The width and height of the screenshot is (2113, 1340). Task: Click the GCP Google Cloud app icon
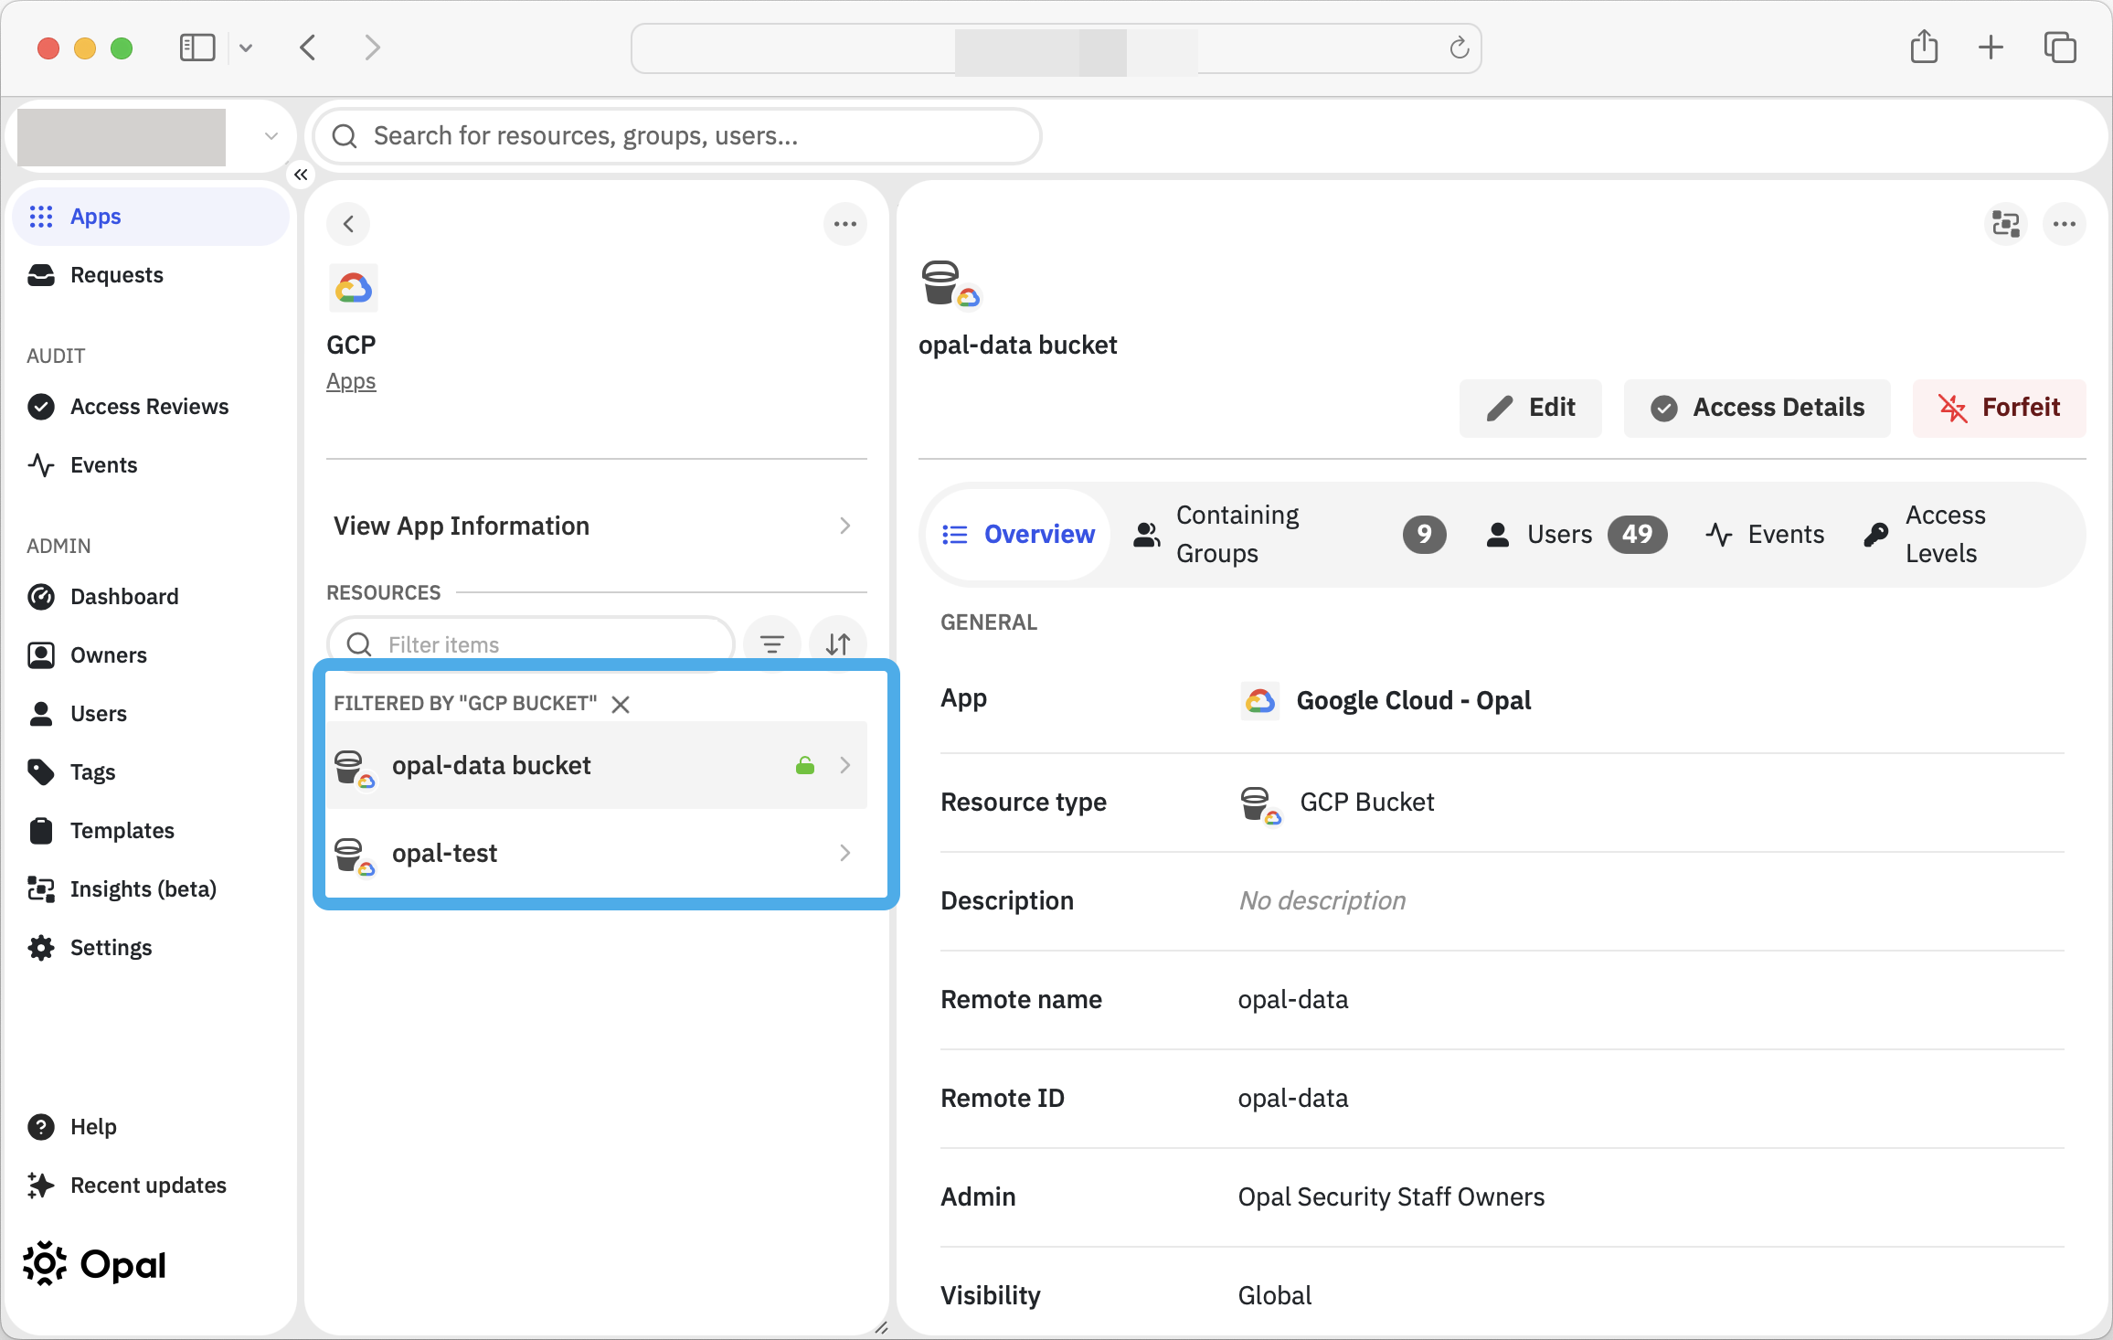(353, 289)
